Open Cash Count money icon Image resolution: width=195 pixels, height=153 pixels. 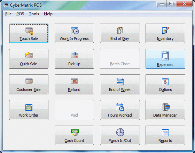click(x=75, y=133)
